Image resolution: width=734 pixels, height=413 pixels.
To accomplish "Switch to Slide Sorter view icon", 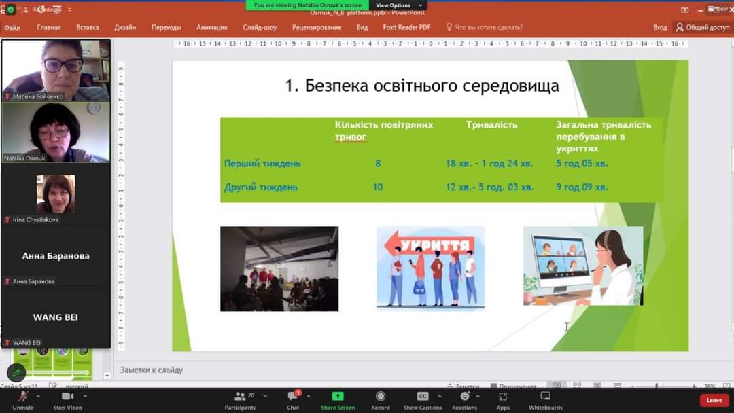I will point(577,385).
